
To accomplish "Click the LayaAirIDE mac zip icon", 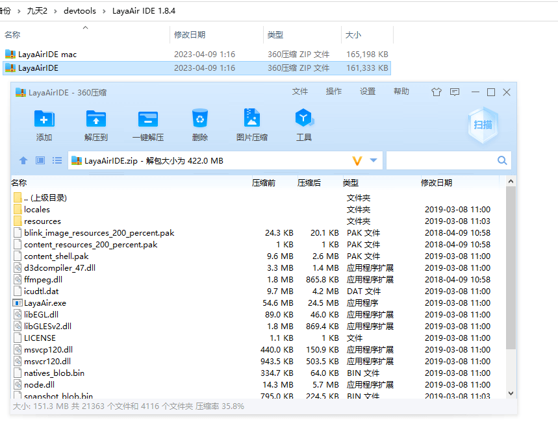I will [10, 54].
